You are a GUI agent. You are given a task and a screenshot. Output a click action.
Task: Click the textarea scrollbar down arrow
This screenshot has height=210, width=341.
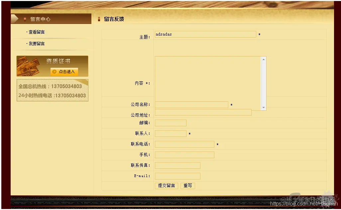click(x=264, y=108)
